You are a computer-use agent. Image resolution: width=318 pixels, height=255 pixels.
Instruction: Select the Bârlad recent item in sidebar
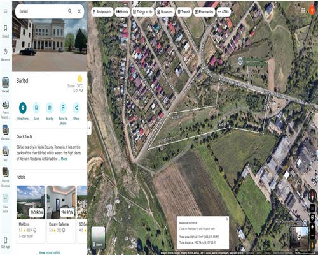point(6,85)
